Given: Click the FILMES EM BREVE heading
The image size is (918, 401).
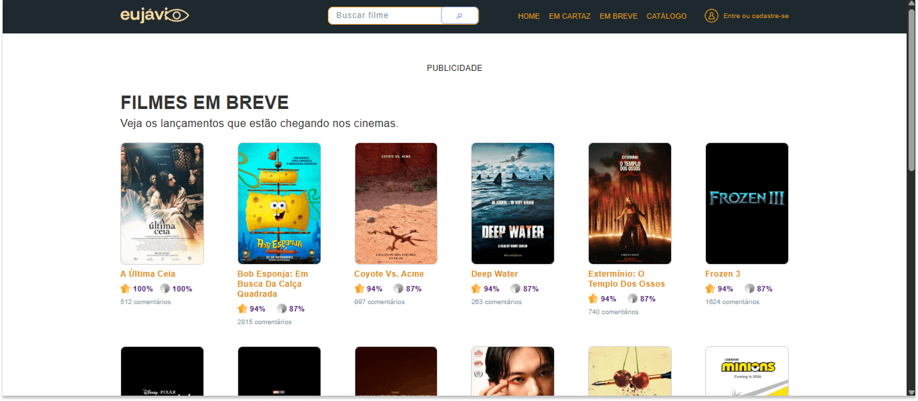Looking at the screenshot, I should pyautogui.click(x=205, y=103).
